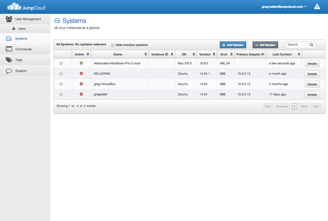
Task: Click the User Management people icon
Action: [x=9, y=19]
